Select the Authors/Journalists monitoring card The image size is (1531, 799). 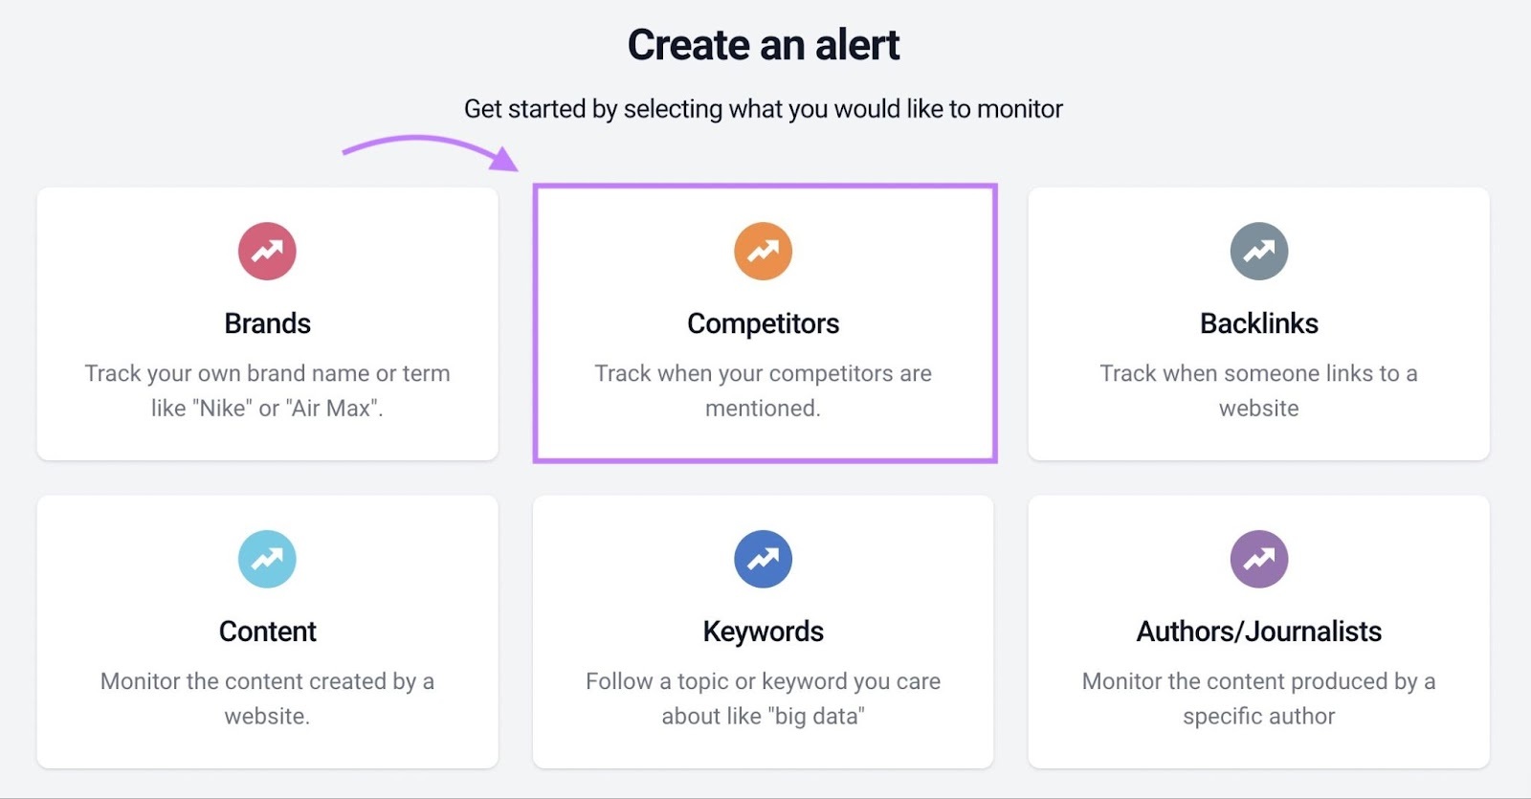[x=1258, y=632]
